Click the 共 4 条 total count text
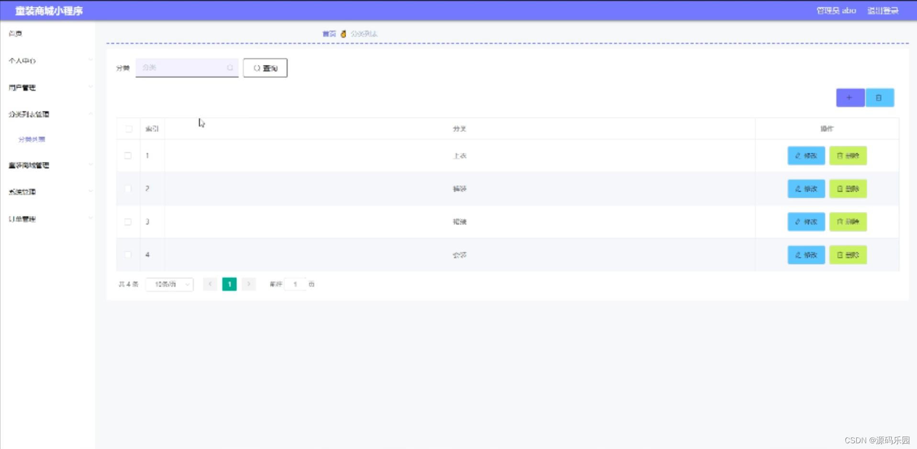 [128, 284]
